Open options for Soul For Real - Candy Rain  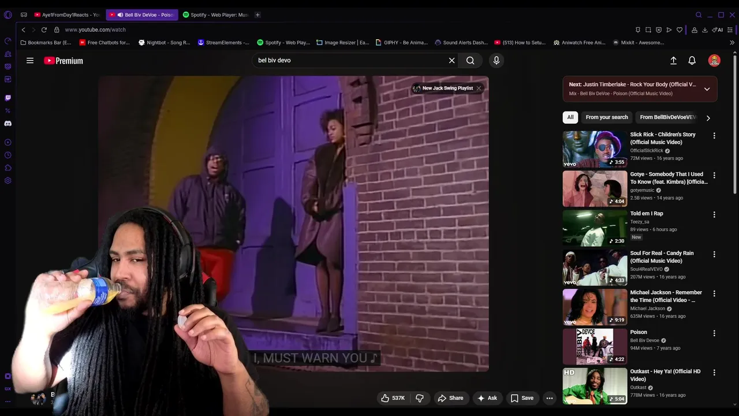tap(714, 254)
